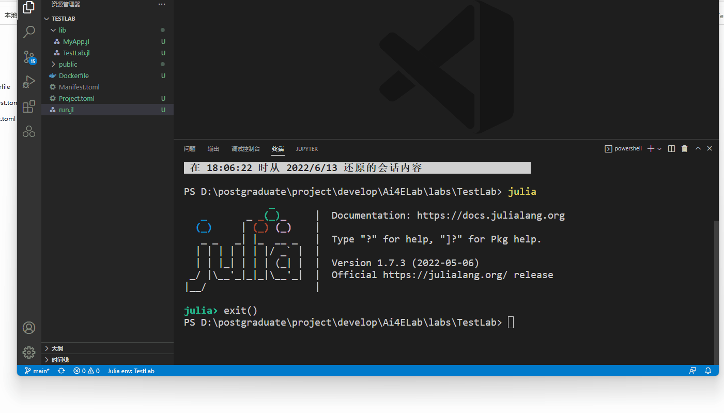This screenshot has width=724, height=413.
Task: Click Julia env: TestLab status item
Action: 131,371
